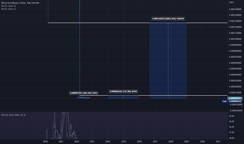The image size is (244, 144).
Task: Click RSI axis value 52.00
Action: tap(231, 132)
